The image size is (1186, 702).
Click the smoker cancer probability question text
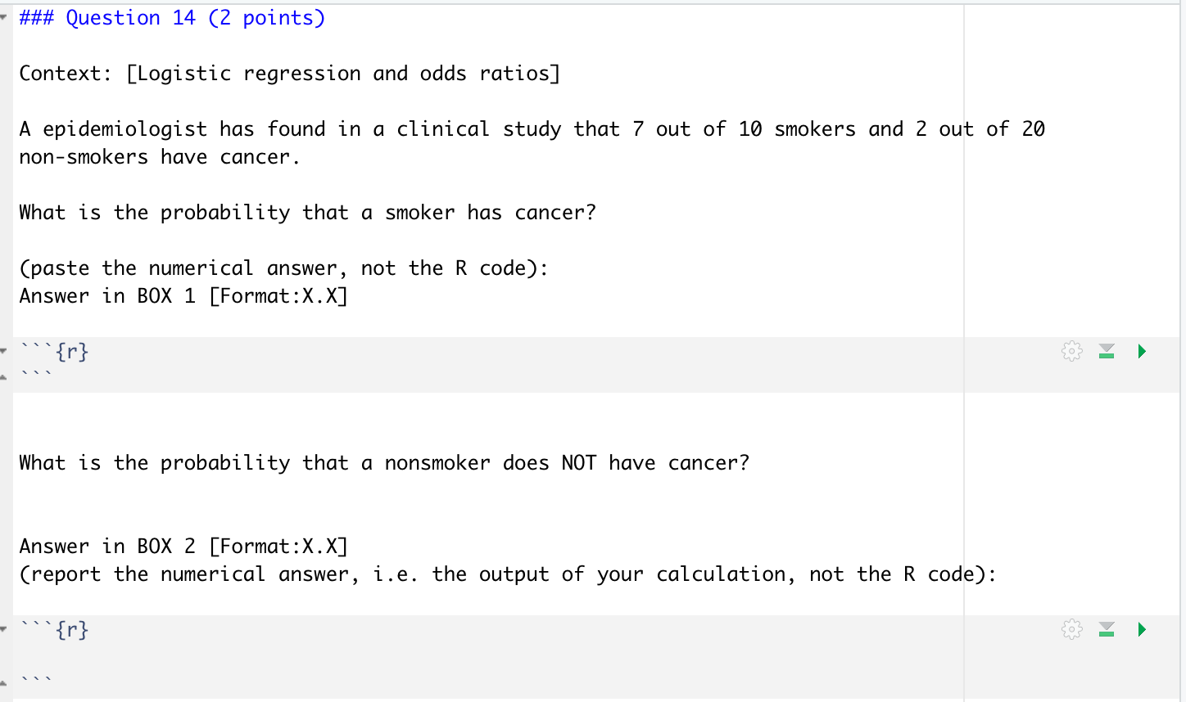pyautogui.click(x=307, y=212)
